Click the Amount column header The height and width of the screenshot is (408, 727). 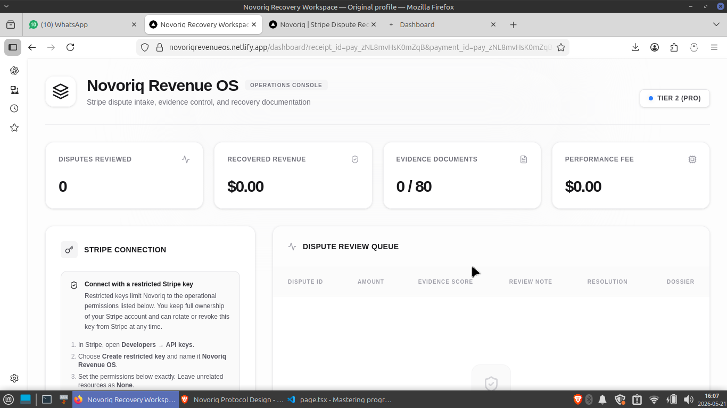(370, 282)
